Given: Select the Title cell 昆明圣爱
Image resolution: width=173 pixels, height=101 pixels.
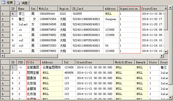Looking at the screenshot, I should pos(33,73).
